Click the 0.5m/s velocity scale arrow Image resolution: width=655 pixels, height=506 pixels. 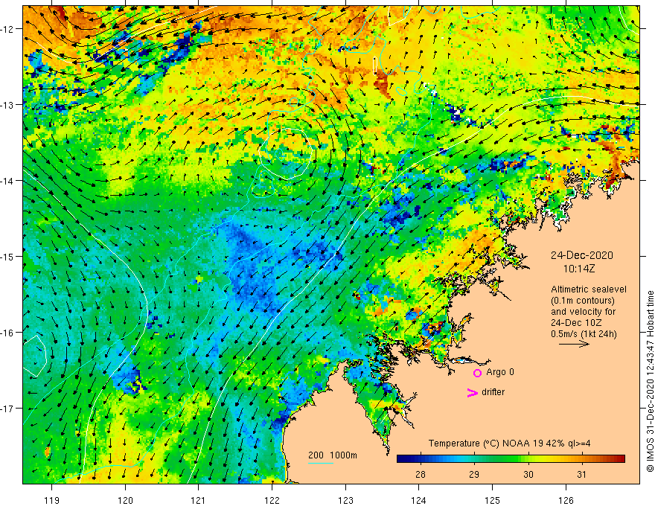tap(574, 344)
